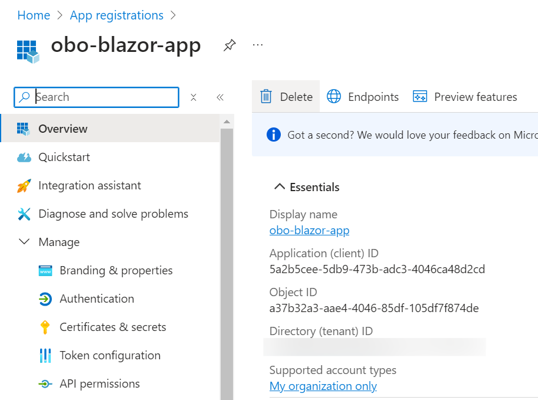Click the Directory (tenant) ID label
This screenshot has height=400, width=538.
click(321, 332)
